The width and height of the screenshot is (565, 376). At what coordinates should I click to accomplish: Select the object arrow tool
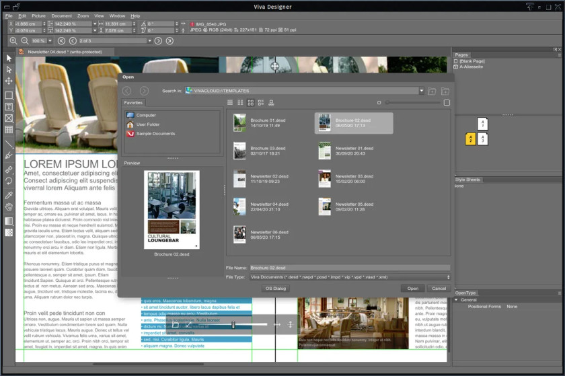(9, 59)
